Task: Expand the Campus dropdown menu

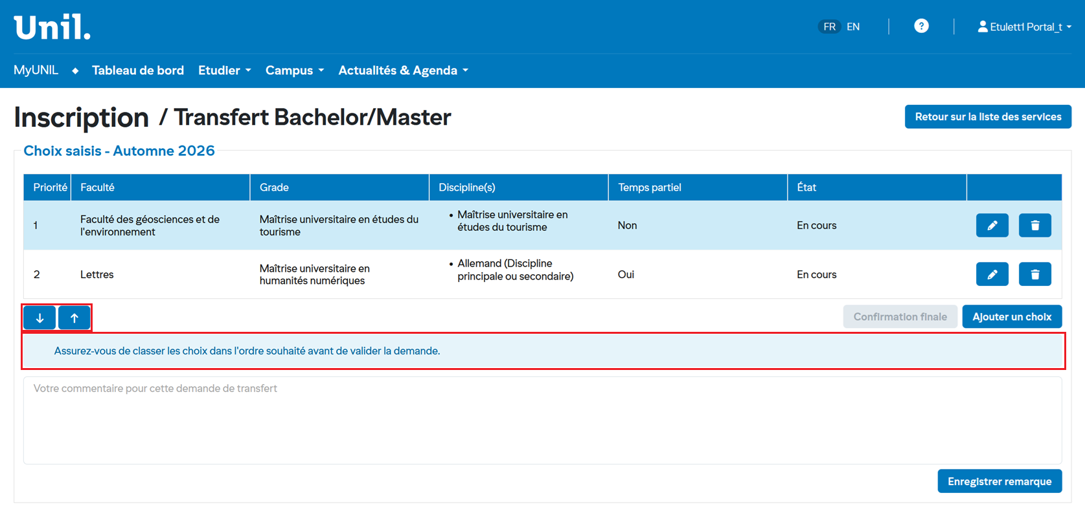Action: tap(294, 70)
